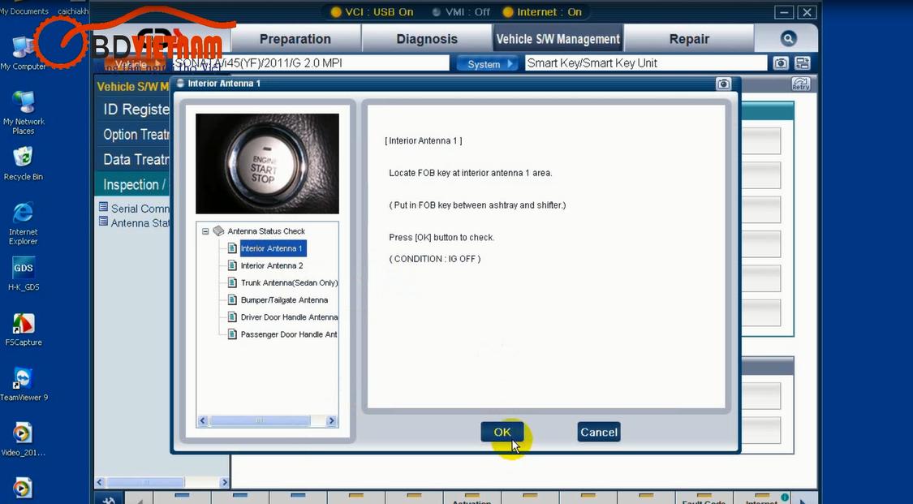Open Video_201 file on desktop

[24, 439]
